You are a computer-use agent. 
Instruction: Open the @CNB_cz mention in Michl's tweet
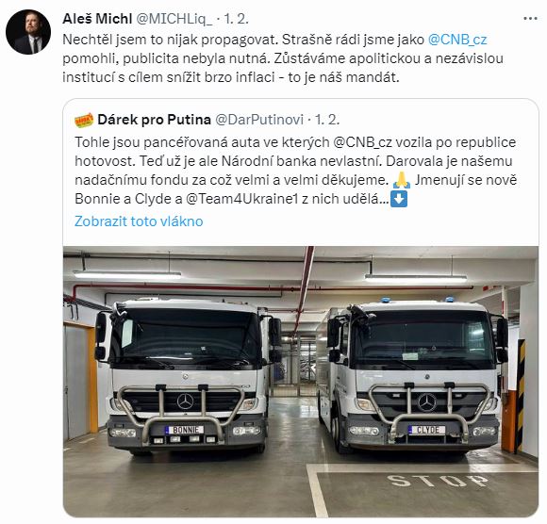point(457,40)
